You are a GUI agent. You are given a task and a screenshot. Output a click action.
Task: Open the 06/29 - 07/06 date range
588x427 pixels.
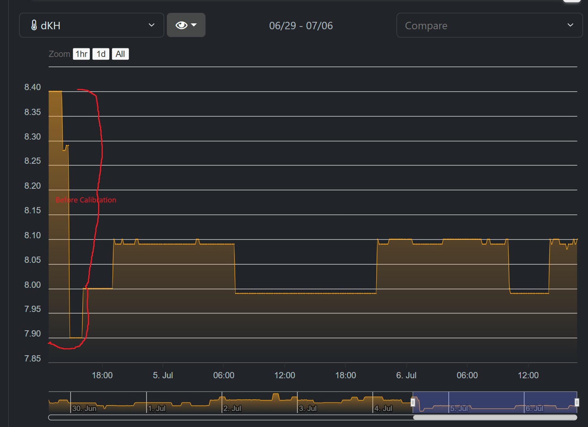(x=301, y=26)
